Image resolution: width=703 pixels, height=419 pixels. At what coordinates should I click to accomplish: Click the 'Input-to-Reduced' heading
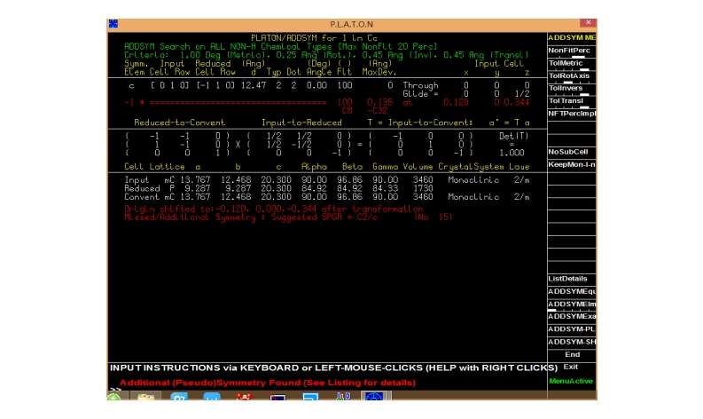(301, 123)
